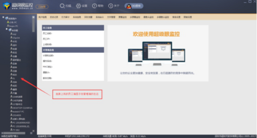The width and height of the screenshot is (257, 138).
Task: Click the 员工信息 panel header
Action: pyautogui.click(x=73, y=28)
